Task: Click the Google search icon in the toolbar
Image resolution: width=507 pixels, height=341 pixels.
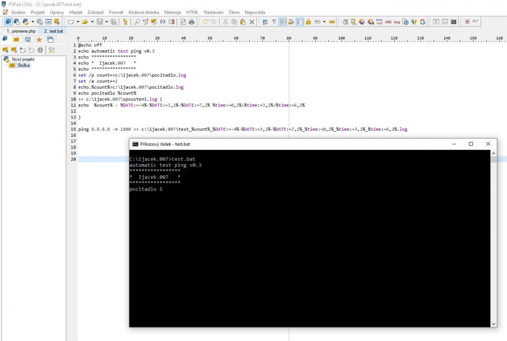Action: click(x=422, y=22)
